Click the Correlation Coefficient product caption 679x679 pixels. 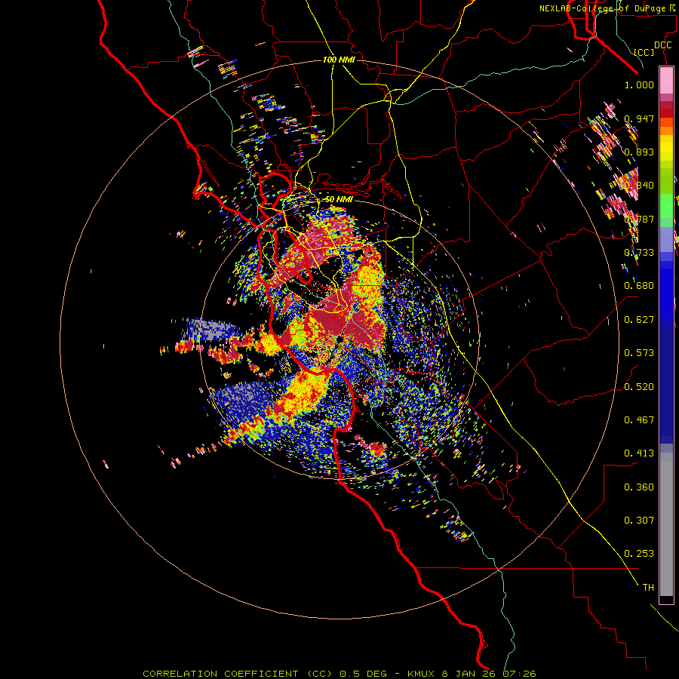click(x=339, y=674)
